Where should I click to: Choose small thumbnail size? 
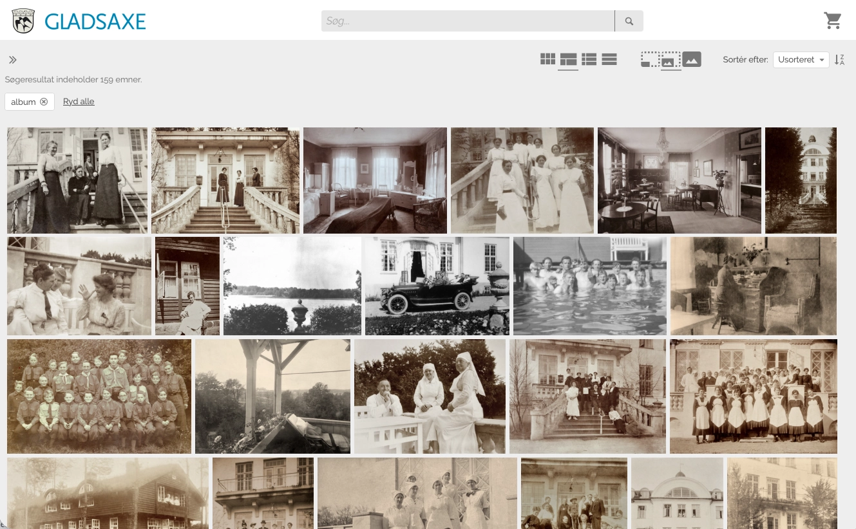[650, 60]
